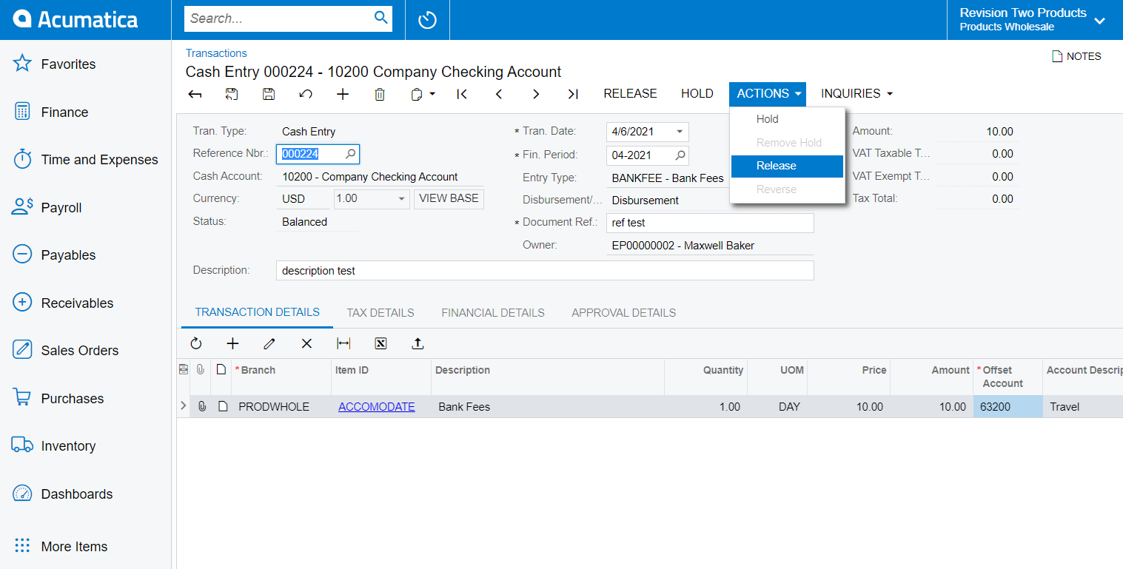The image size is (1123, 569).
Task: Go to the previous record icon
Action: coord(499,94)
